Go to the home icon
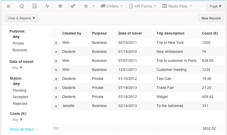The height and width of the screenshot is (135, 227). [22, 6]
